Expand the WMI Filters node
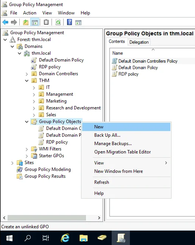195x245 pixels. pyautogui.click(x=27, y=149)
